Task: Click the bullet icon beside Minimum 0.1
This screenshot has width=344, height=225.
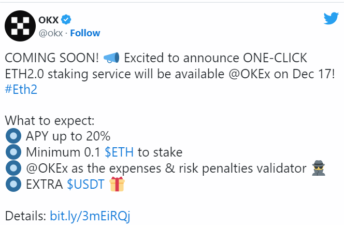Action: click(x=12, y=152)
